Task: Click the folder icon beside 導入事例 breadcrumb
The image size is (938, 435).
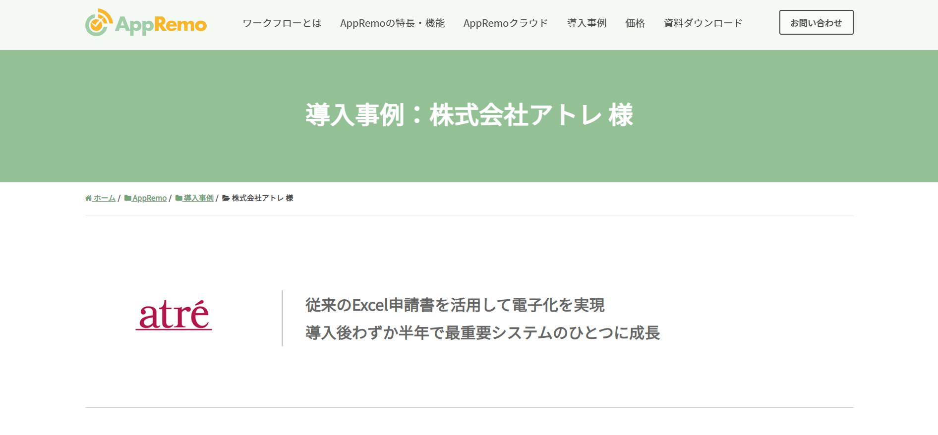Action: tap(179, 198)
